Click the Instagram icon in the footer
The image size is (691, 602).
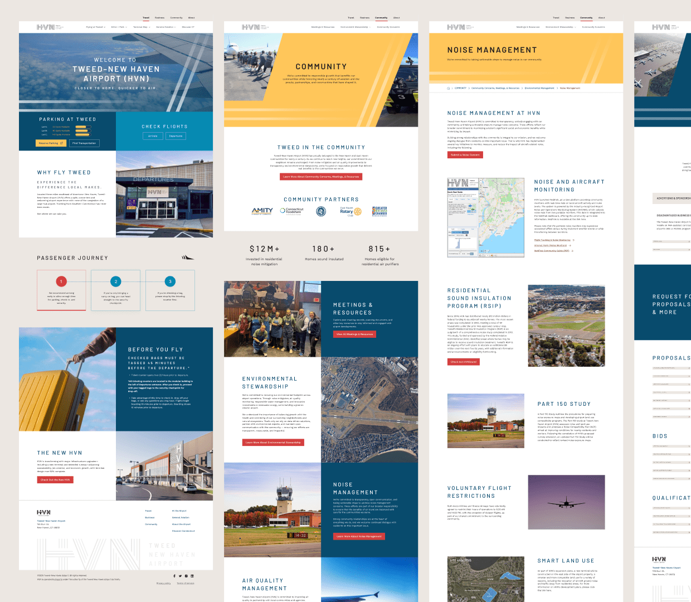pyautogui.click(x=186, y=576)
